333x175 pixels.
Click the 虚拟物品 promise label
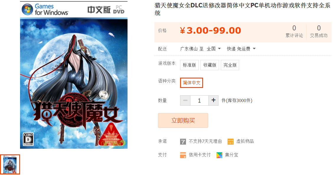point(245,141)
